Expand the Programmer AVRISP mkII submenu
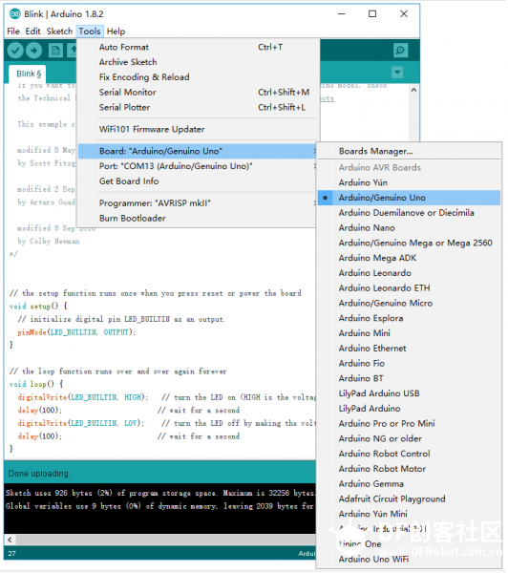The height and width of the screenshot is (573, 508). [x=198, y=203]
